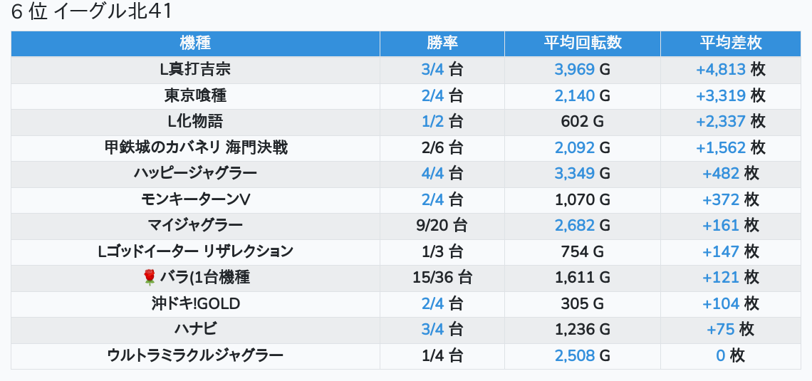
Task: Click the 東京喰種 machine name
Action: tap(195, 95)
